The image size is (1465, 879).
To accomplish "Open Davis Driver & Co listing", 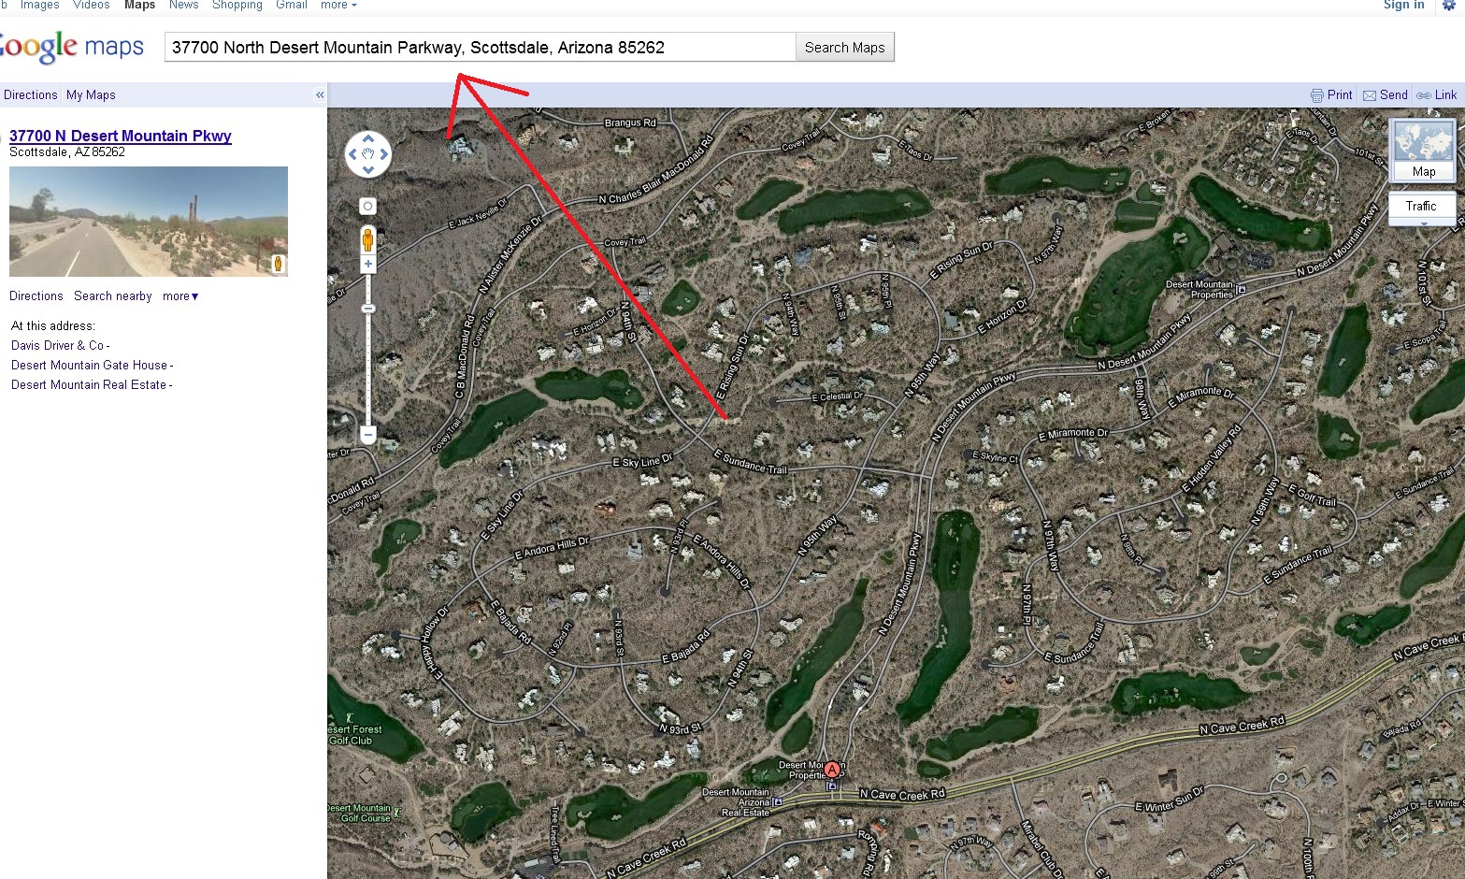I will (x=57, y=346).
